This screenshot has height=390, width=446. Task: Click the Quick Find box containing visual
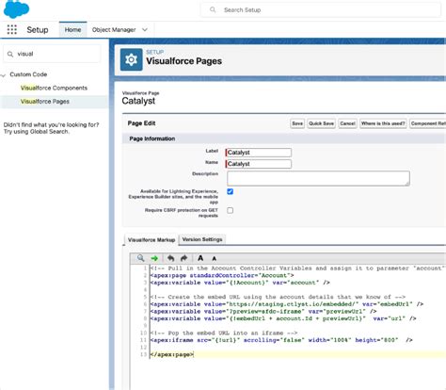52,54
